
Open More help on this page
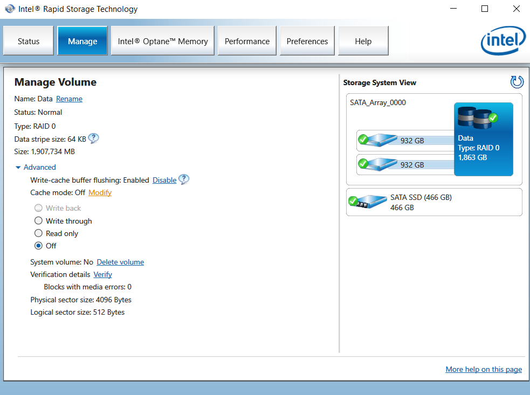point(484,369)
